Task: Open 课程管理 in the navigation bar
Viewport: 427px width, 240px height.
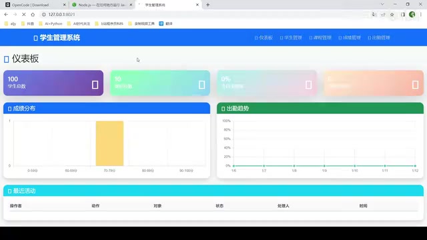Action: tap(320, 37)
